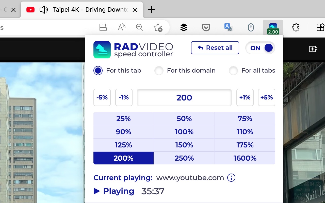Image resolution: width=325 pixels, height=203 pixels.
Task: Select the 250% speed preset
Action: 184,158
